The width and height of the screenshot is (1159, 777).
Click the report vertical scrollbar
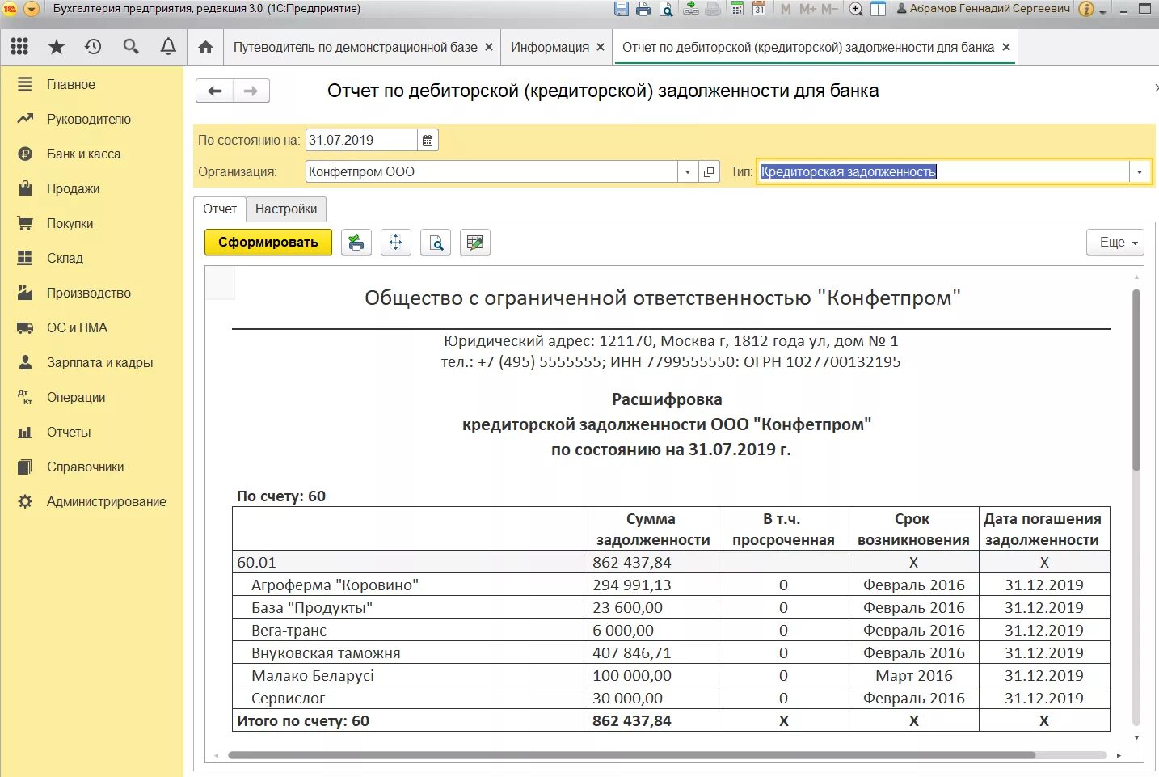[1136, 380]
